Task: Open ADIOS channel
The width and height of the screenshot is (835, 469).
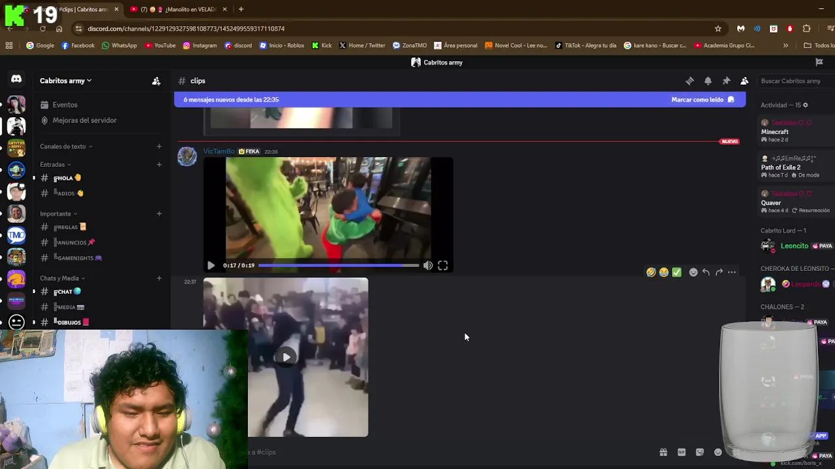Action: pyautogui.click(x=100, y=193)
